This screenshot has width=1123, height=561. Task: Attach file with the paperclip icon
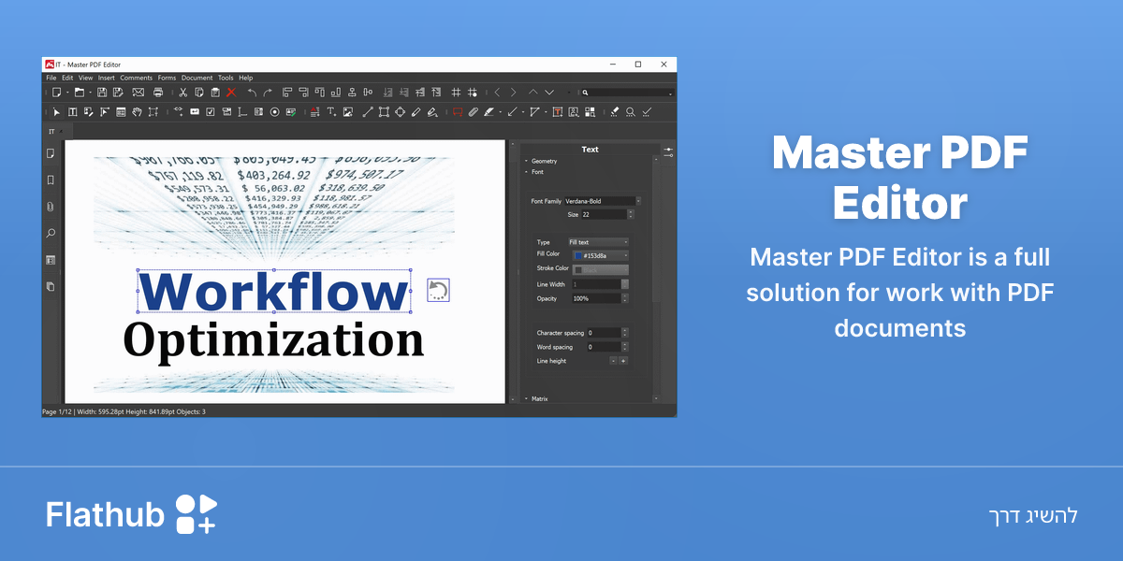coord(473,112)
